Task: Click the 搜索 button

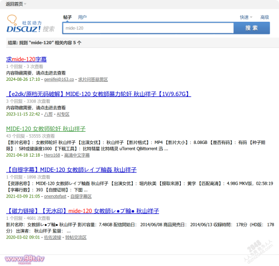Action: (x=252, y=28)
